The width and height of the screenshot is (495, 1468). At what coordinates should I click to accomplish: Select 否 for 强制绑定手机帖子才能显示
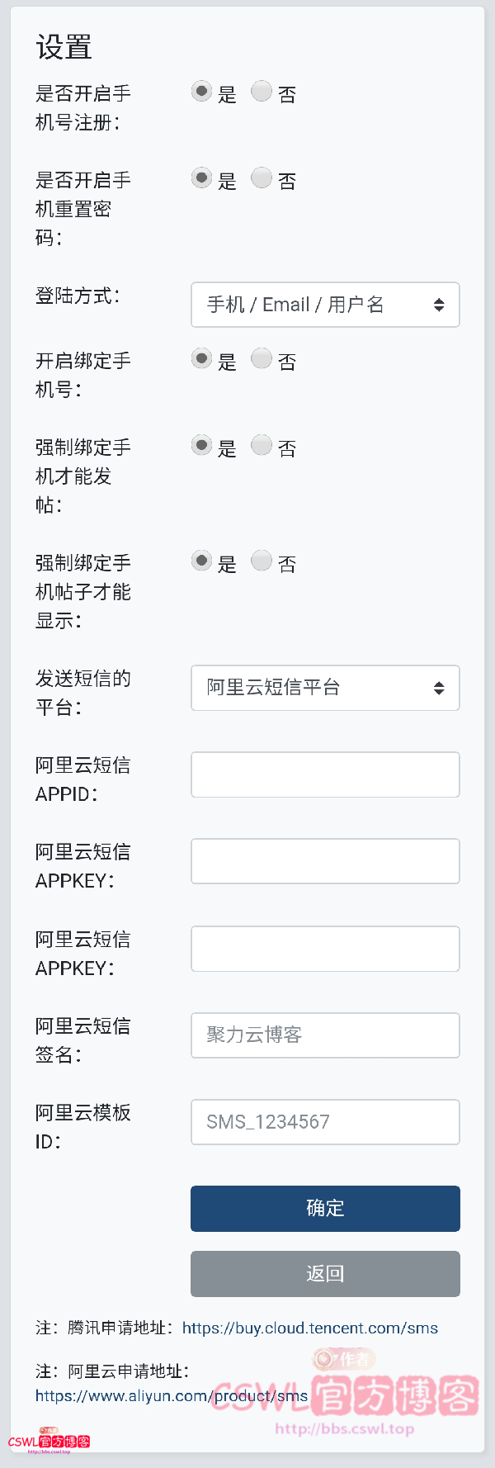(262, 561)
